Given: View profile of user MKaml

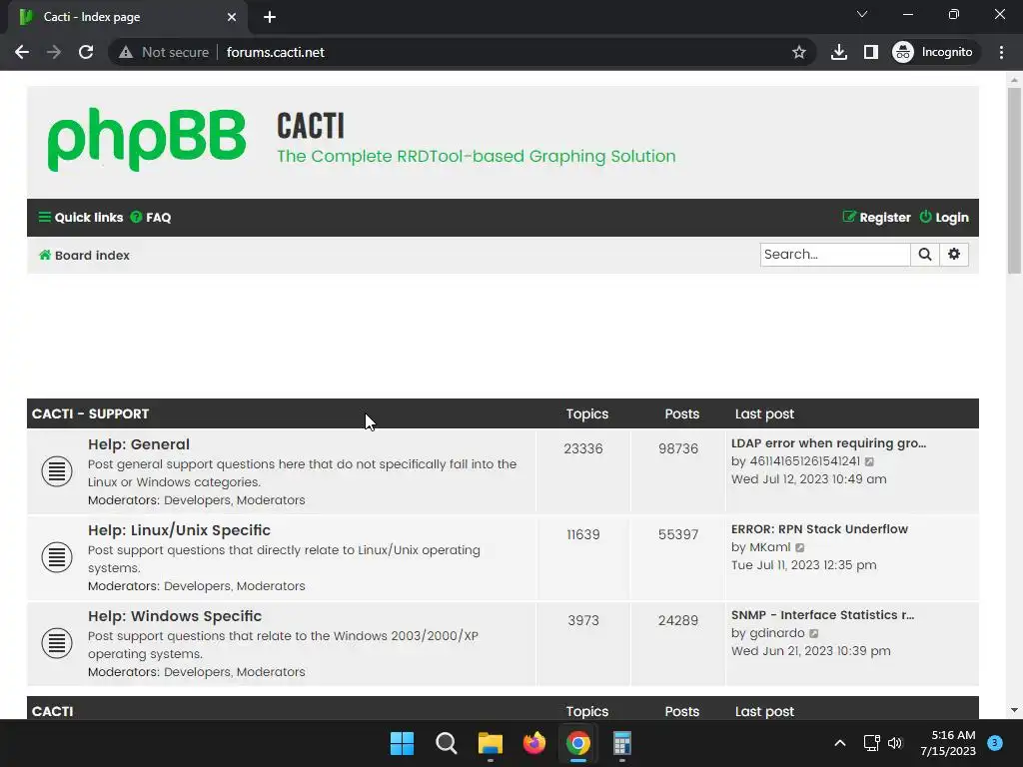Looking at the screenshot, I should click(770, 547).
